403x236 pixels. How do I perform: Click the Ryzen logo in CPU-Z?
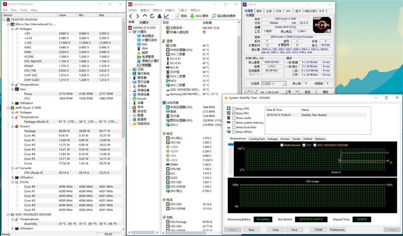point(322,25)
